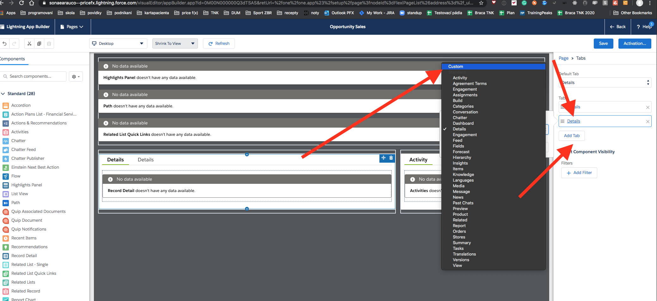
Task: Open the components settings gear menu
Action: tap(76, 76)
